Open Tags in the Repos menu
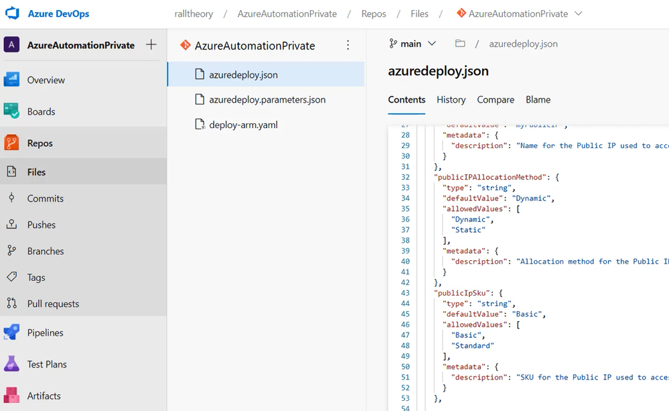This screenshot has height=411, width=669. 36,278
